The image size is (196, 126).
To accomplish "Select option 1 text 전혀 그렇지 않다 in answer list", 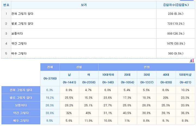I will pyautogui.click(x=22, y=14).
